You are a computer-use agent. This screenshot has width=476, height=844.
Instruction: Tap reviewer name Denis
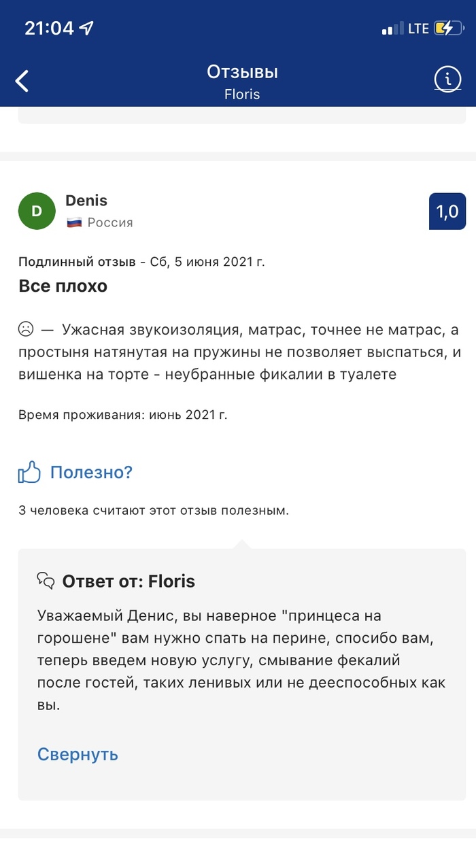86,201
